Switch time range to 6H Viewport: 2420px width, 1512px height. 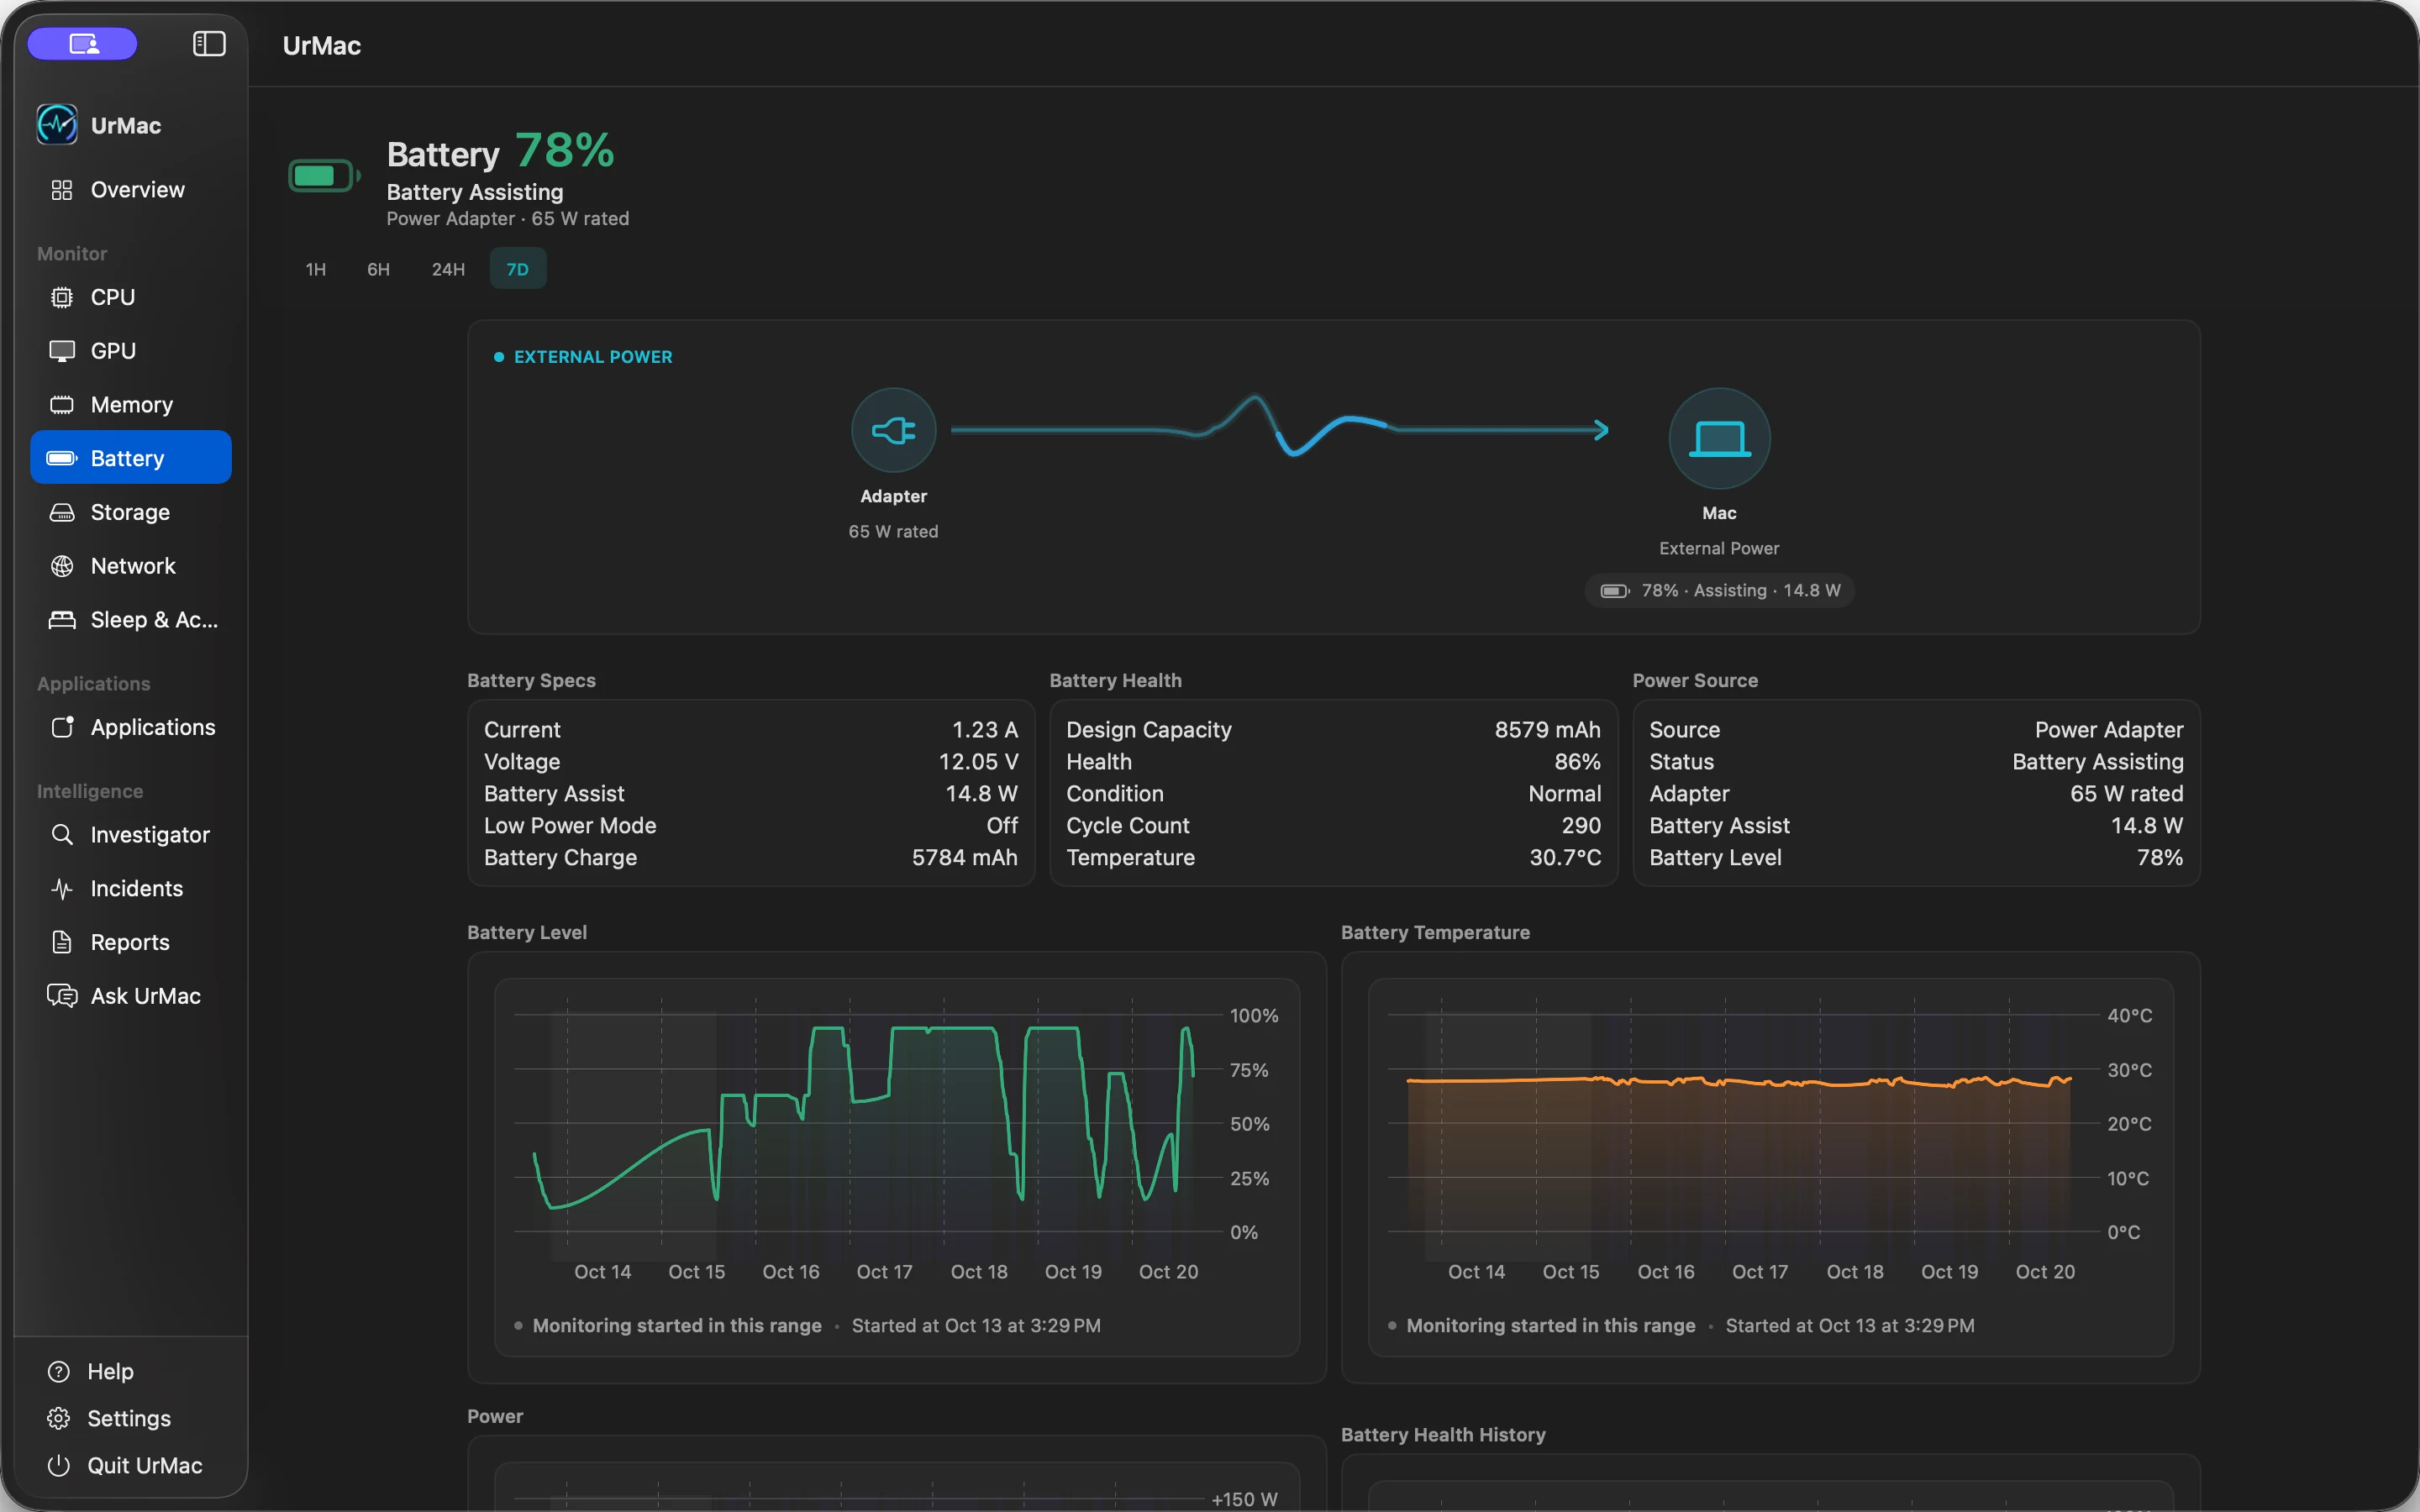click(378, 269)
